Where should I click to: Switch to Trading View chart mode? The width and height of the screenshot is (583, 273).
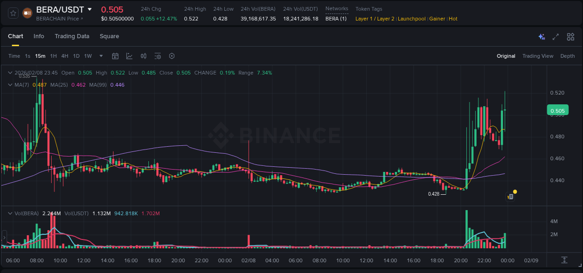pos(538,56)
